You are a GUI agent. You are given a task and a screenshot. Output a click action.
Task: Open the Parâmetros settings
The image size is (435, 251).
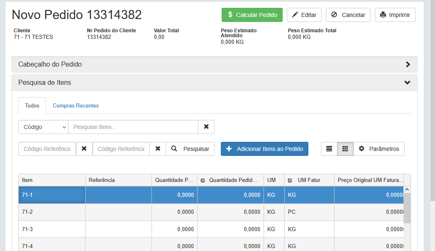[x=379, y=149]
